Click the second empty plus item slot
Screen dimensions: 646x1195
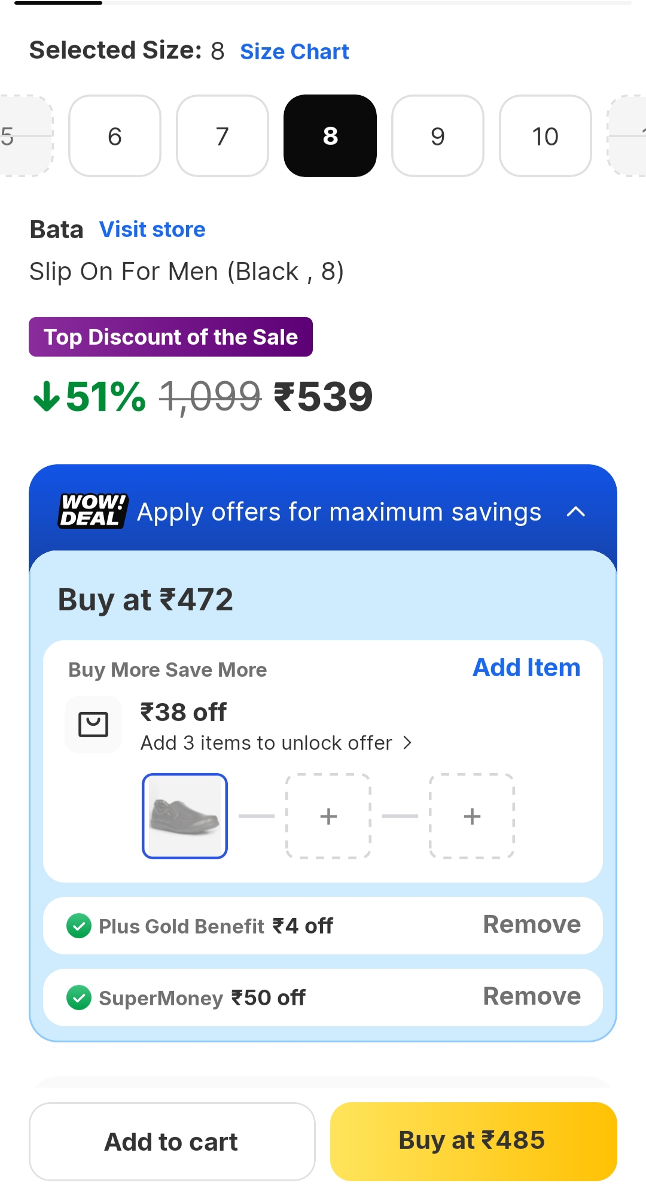[x=472, y=816]
